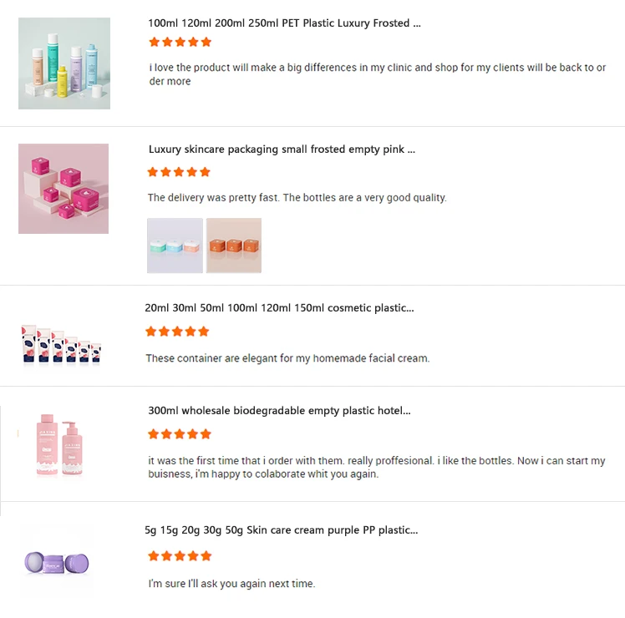The height and width of the screenshot is (618, 625).
Task: Open the pink frosted jars product thumbnail
Action: [x=64, y=189]
